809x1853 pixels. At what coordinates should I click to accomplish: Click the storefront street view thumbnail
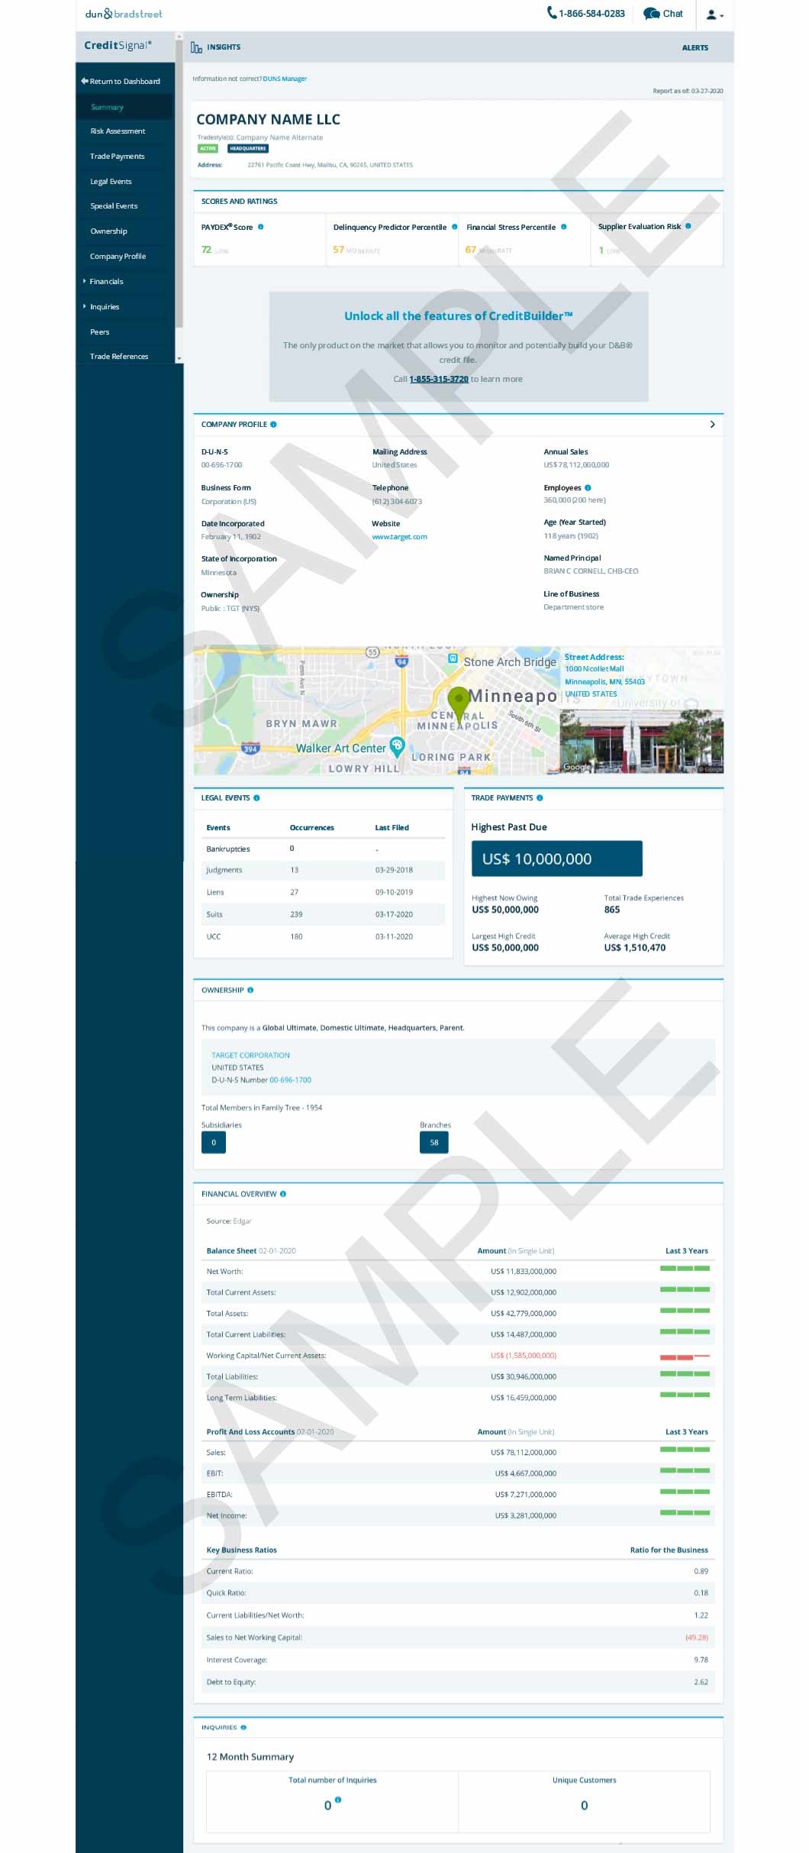pos(641,742)
